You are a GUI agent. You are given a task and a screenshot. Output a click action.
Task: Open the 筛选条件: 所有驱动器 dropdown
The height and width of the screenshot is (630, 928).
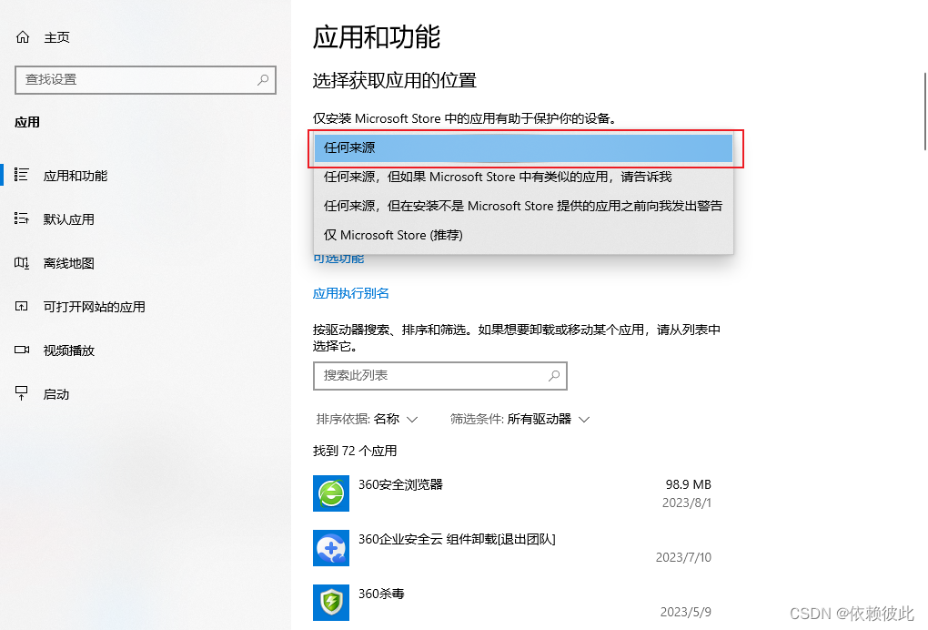pyautogui.click(x=519, y=419)
